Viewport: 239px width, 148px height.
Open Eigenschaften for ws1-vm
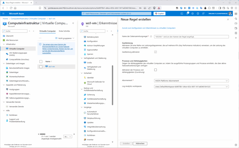pos(92,50)
